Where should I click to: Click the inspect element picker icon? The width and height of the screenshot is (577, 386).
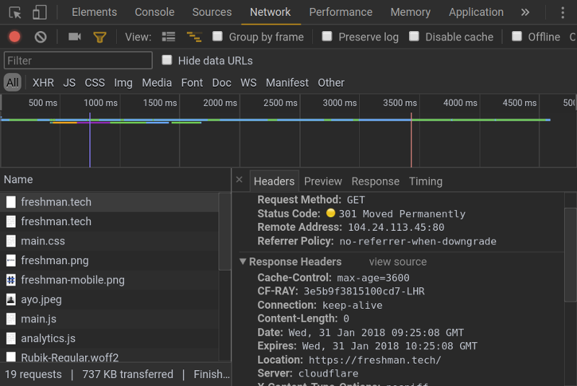point(15,12)
